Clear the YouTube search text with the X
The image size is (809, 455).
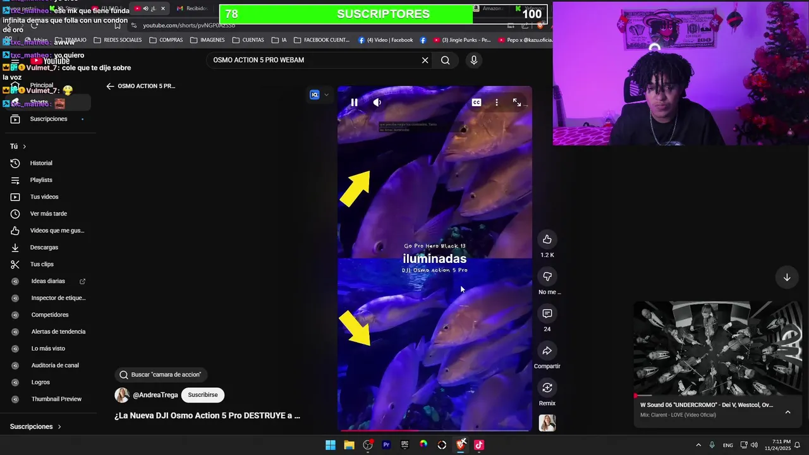pyautogui.click(x=425, y=60)
